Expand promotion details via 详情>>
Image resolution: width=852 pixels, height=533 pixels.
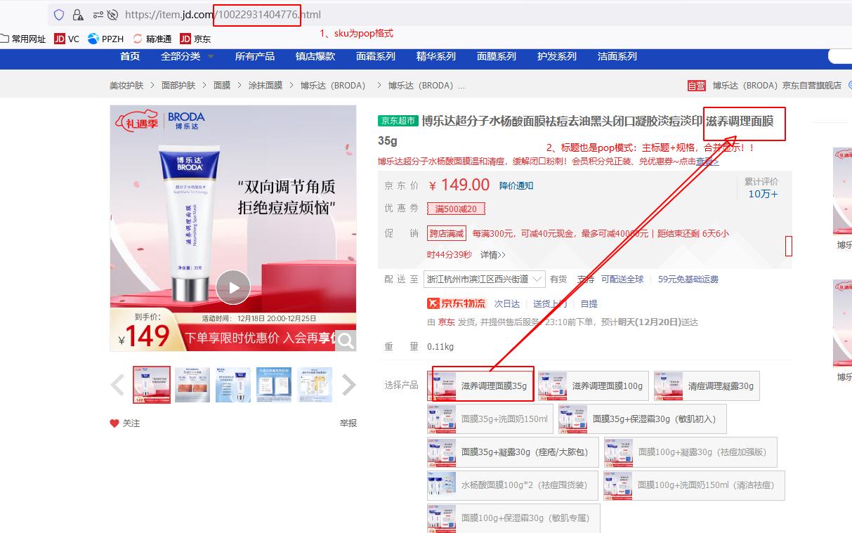click(493, 254)
